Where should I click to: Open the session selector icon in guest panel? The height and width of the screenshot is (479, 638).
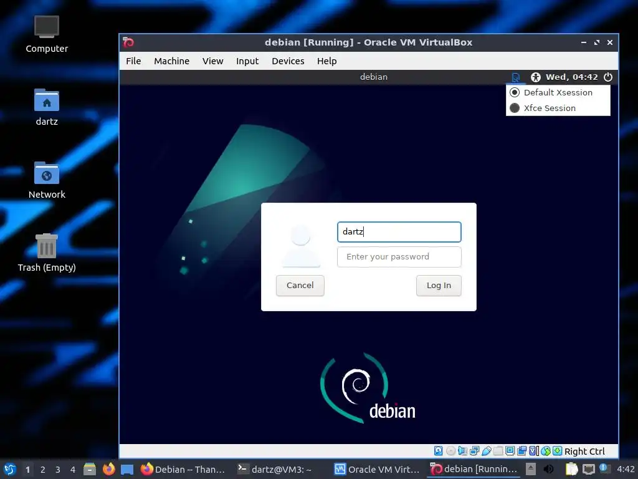(x=515, y=77)
